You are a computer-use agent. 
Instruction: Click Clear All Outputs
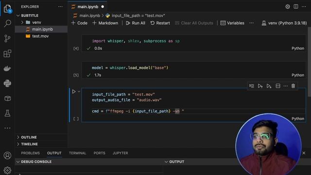coord(194,23)
